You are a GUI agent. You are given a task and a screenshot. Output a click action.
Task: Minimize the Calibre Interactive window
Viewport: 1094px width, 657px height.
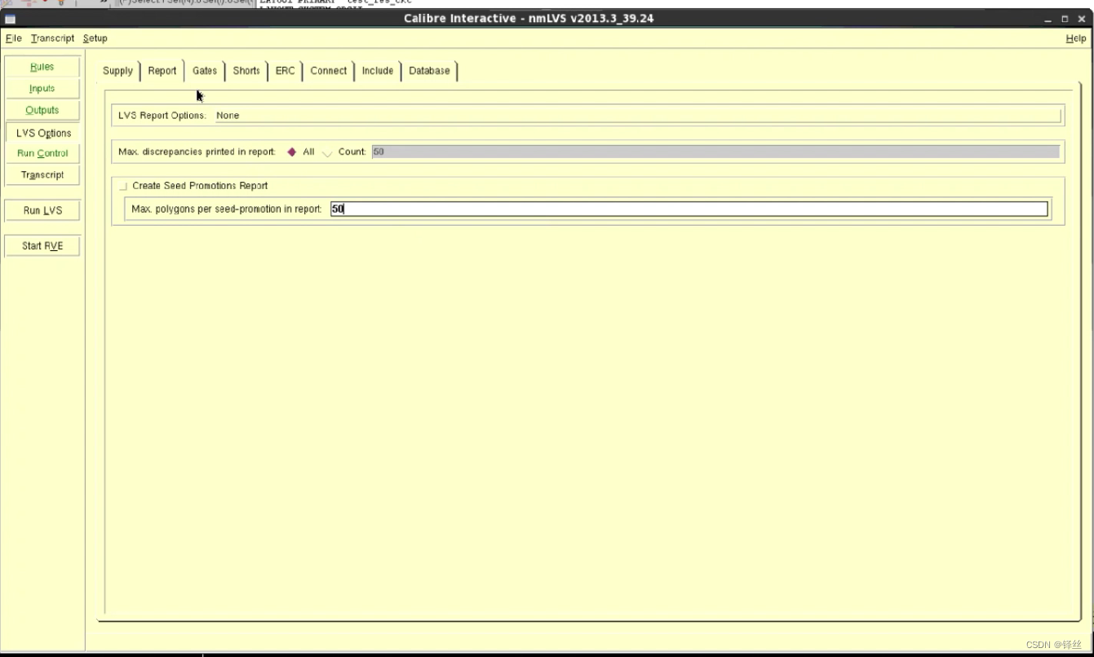[1049, 19]
